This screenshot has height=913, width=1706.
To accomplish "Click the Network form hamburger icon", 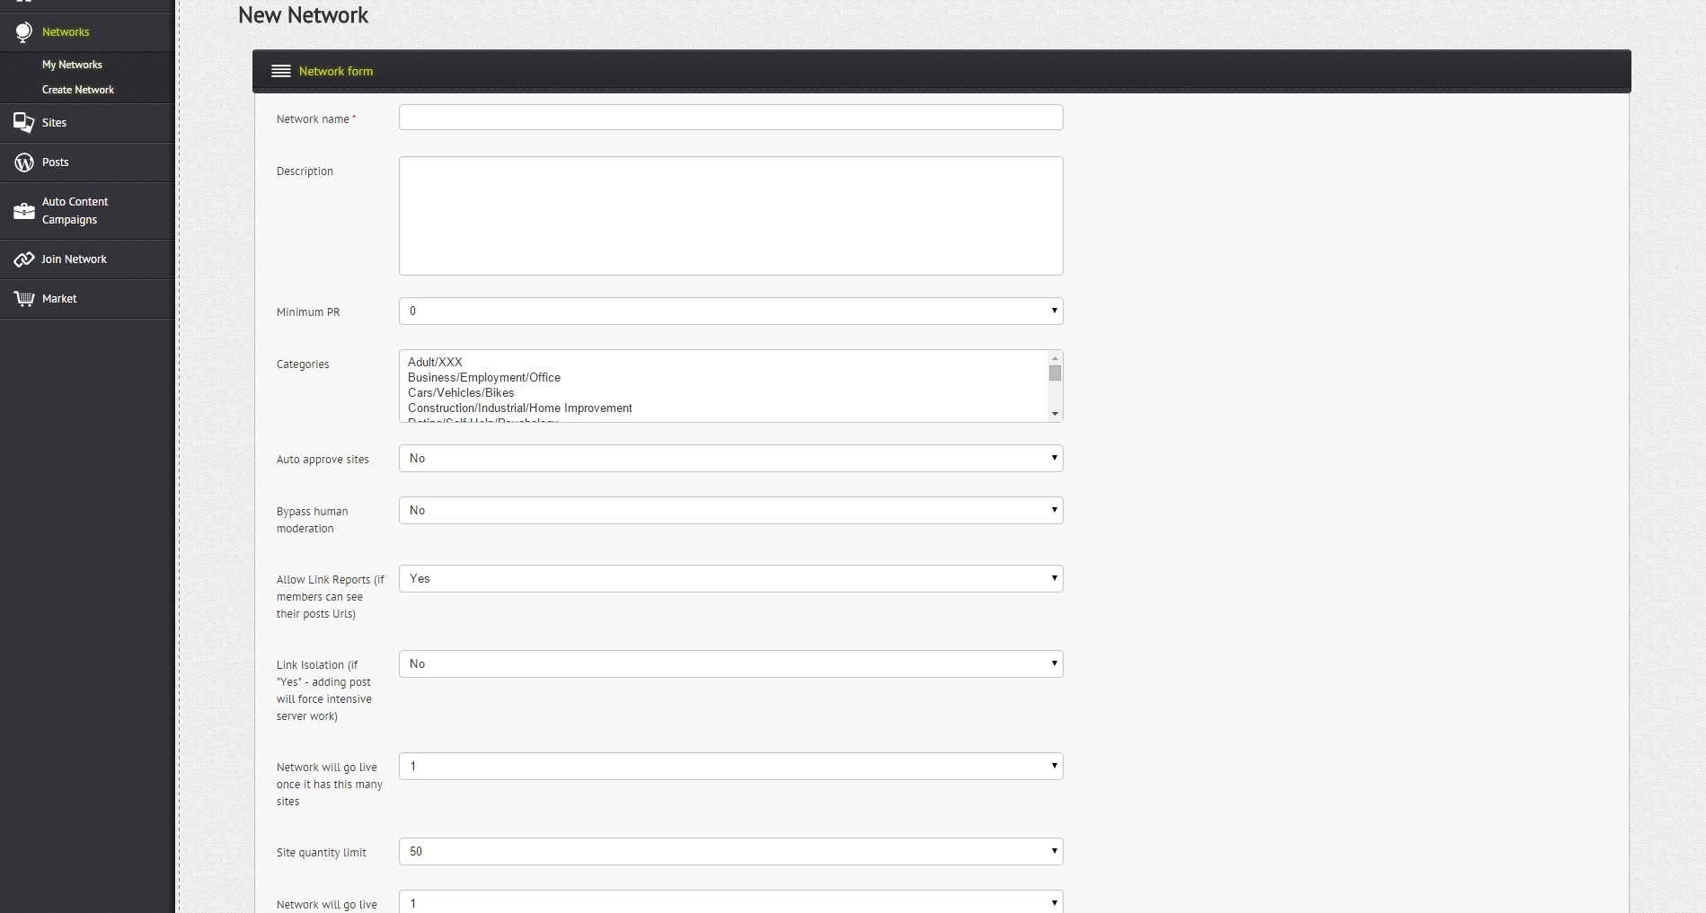I will (x=281, y=71).
